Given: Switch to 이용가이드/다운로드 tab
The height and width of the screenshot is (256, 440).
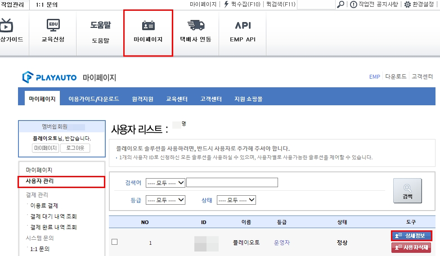Looking at the screenshot, I should (x=94, y=99).
